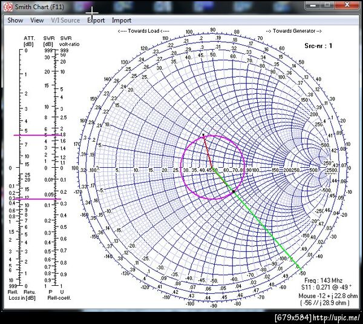Click the '( -56 // j 28.9 ohm )' readout
This screenshot has width=363, height=324.
pyautogui.click(x=325, y=303)
